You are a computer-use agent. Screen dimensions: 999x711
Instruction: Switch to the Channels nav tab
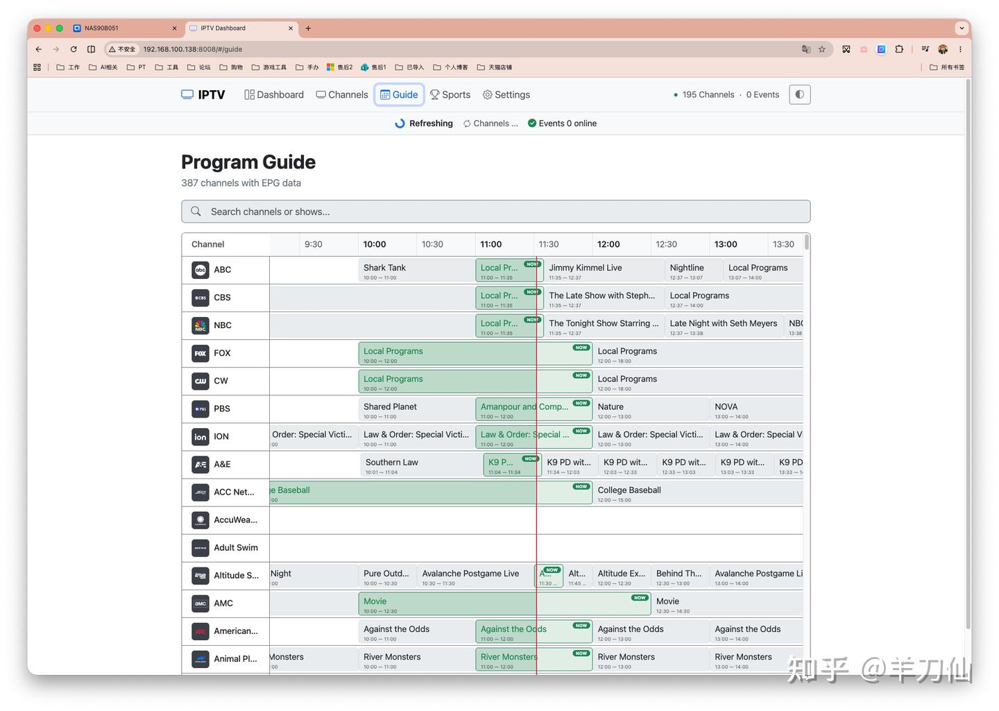pos(342,94)
